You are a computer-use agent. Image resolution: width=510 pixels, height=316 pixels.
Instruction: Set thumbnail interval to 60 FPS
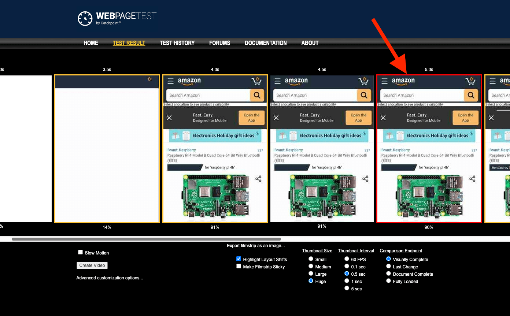pos(347,259)
